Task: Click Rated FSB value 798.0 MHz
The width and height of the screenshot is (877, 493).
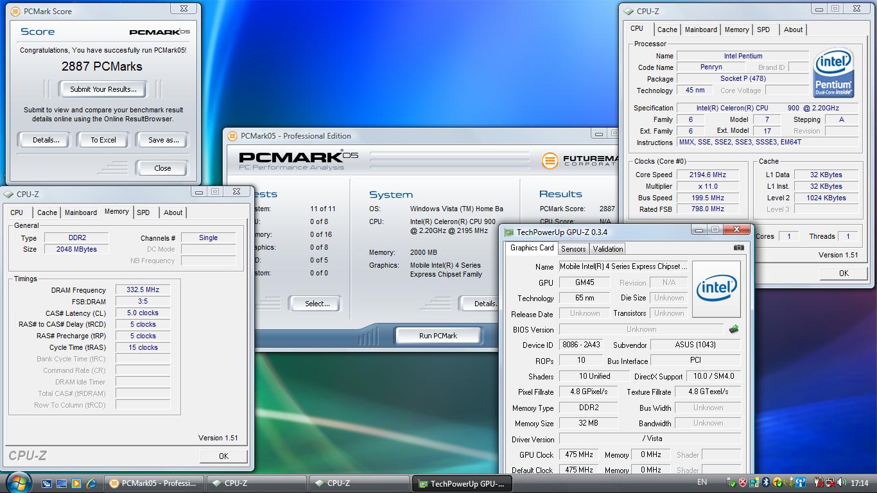Action: click(708, 209)
